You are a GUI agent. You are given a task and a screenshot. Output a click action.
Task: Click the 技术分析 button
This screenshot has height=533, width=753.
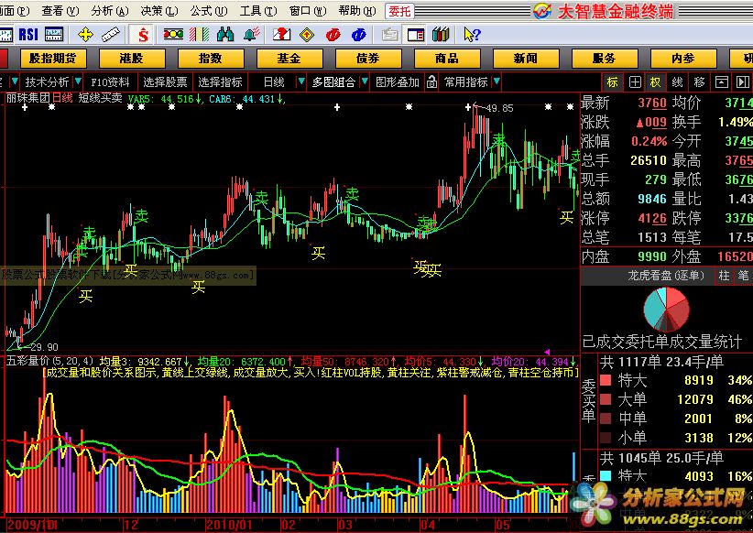click(x=47, y=82)
